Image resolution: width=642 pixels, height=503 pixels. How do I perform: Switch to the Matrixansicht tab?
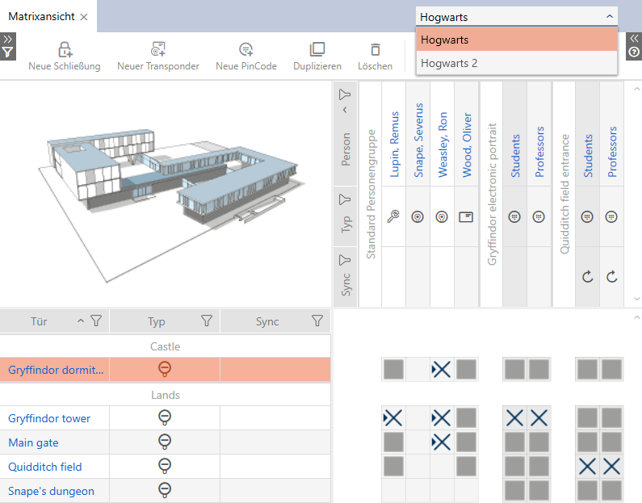[x=40, y=16]
